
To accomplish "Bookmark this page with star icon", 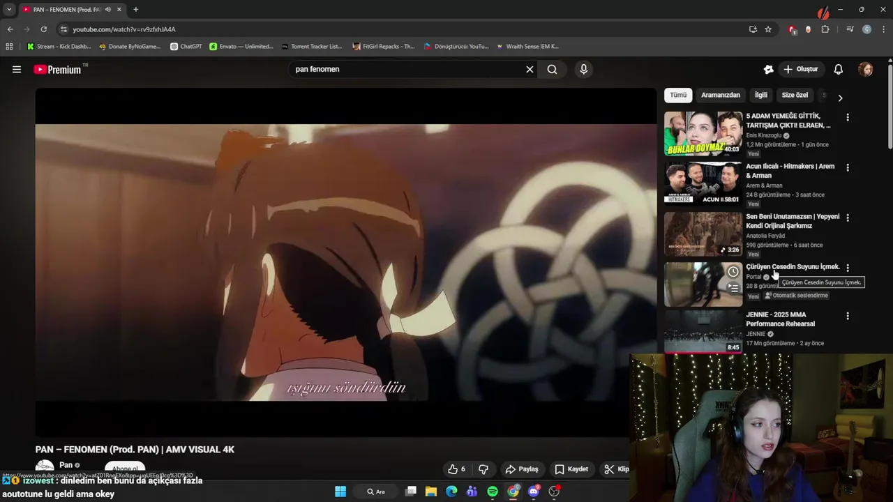I will 768,29.
